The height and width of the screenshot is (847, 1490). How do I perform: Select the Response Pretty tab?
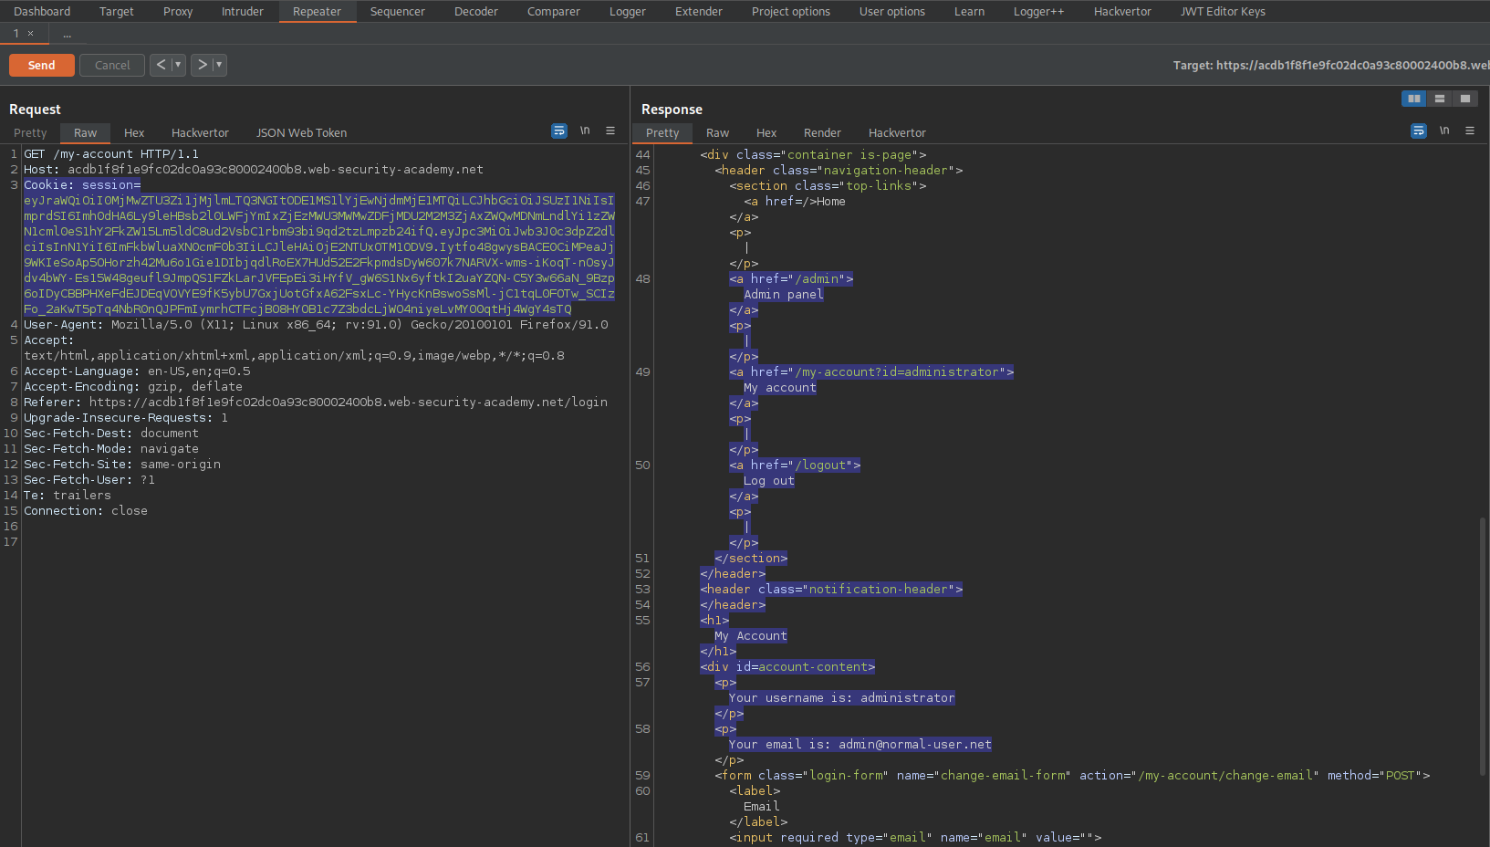click(x=662, y=133)
